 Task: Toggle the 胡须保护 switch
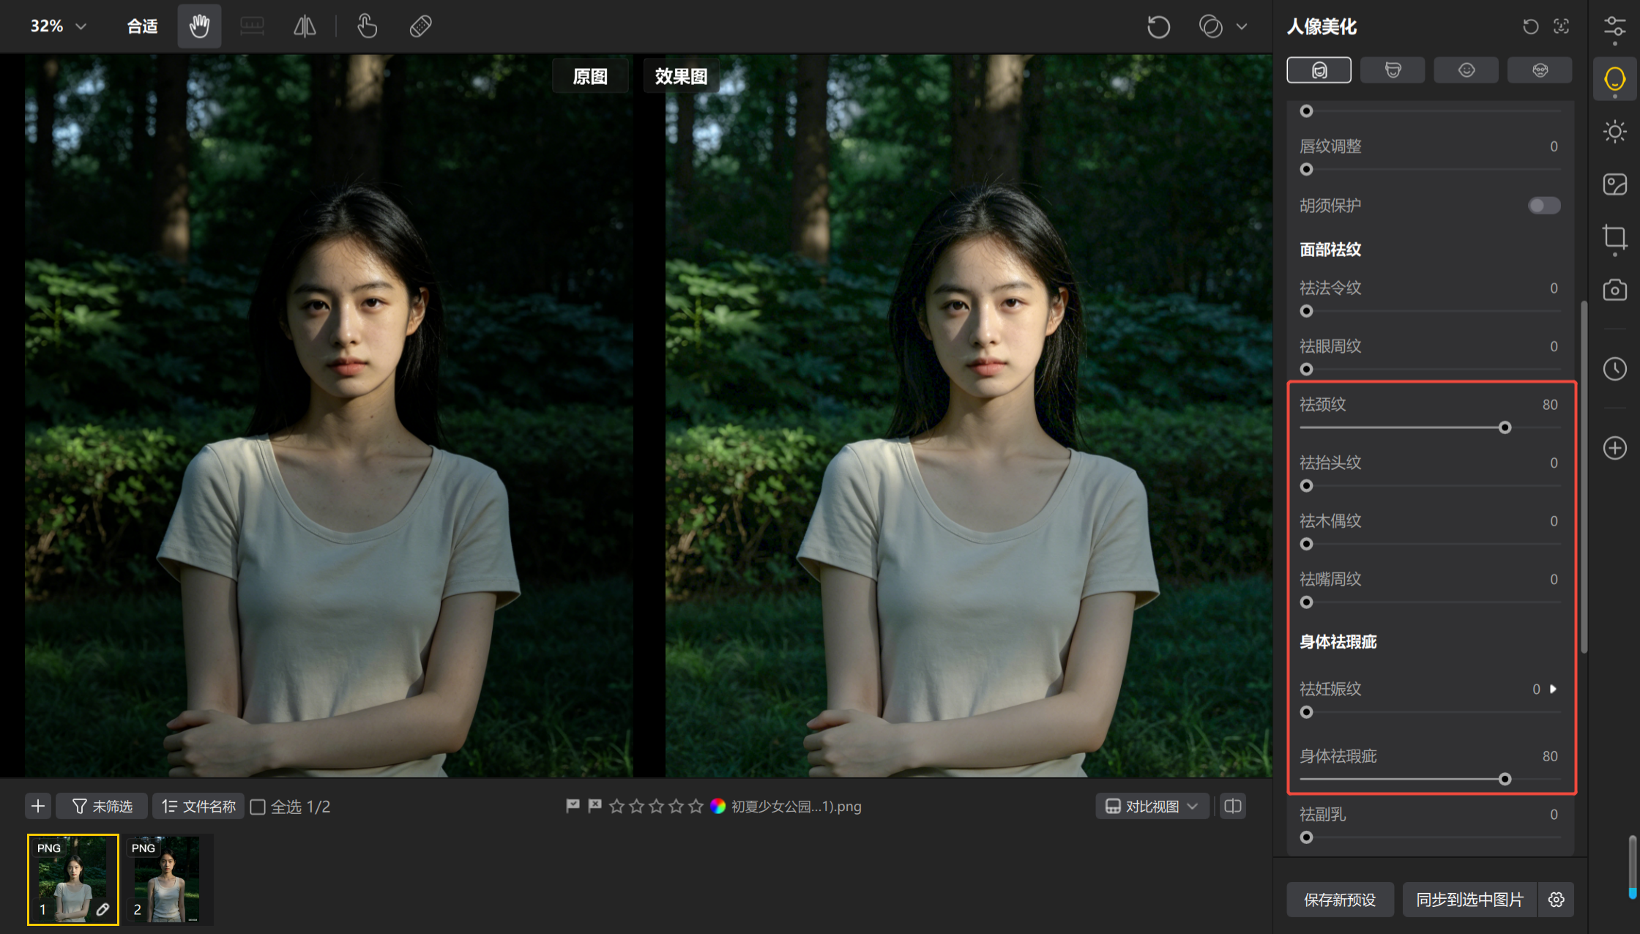tap(1544, 206)
